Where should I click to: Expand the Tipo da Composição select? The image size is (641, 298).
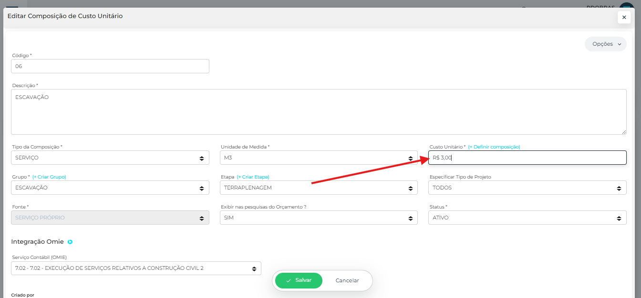point(110,158)
